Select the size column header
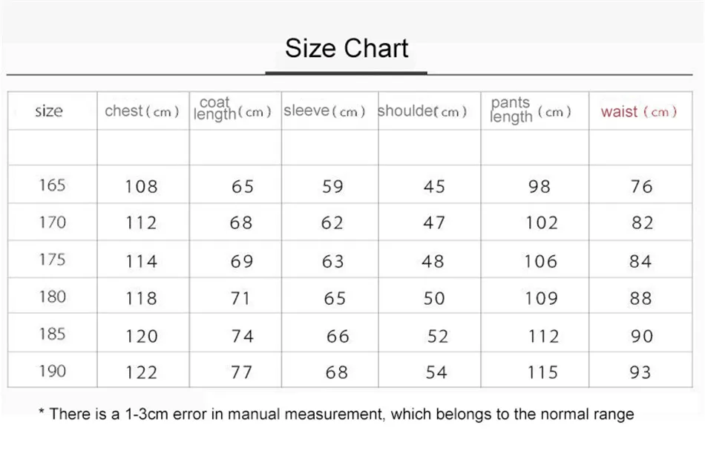Image resolution: width=705 pixels, height=465 pixels. tap(49, 111)
